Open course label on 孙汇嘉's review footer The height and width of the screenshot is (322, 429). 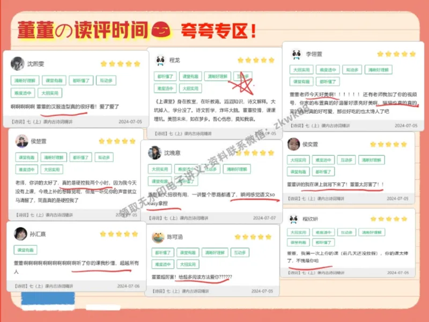[x=44, y=286]
